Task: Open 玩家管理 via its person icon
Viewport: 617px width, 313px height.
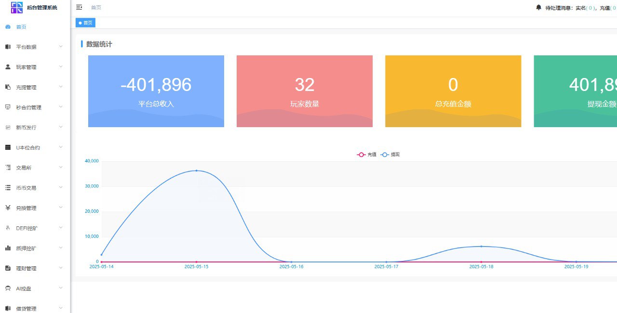Action: coord(7,67)
